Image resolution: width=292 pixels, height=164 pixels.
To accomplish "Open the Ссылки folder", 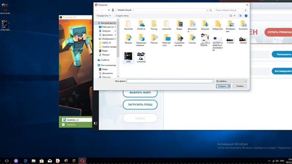I will click(192, 39).
